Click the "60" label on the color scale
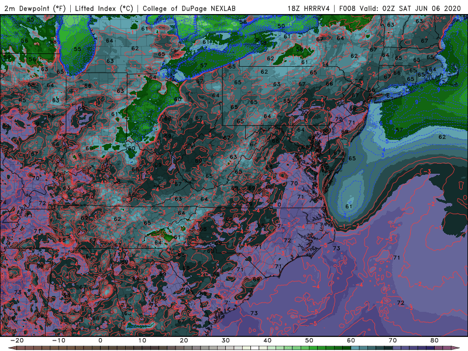The width and height of the screenshot is (468, 351). coord(351,340)
